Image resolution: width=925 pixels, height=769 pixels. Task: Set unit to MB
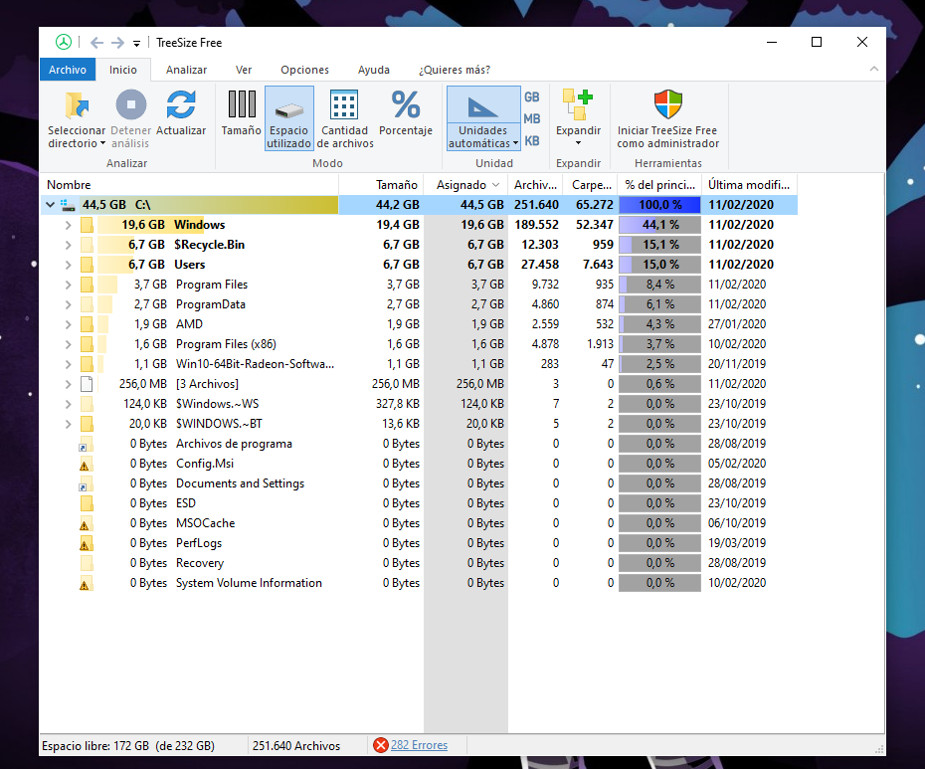pos(531,118)
